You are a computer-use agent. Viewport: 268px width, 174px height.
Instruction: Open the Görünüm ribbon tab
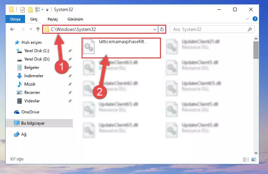pos(75,19)
